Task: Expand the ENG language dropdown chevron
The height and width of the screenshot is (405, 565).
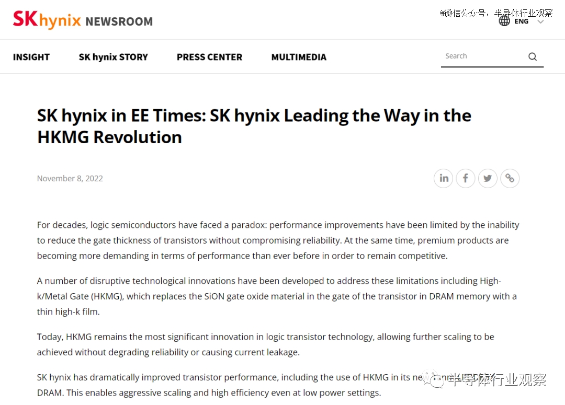Action: 540,21
